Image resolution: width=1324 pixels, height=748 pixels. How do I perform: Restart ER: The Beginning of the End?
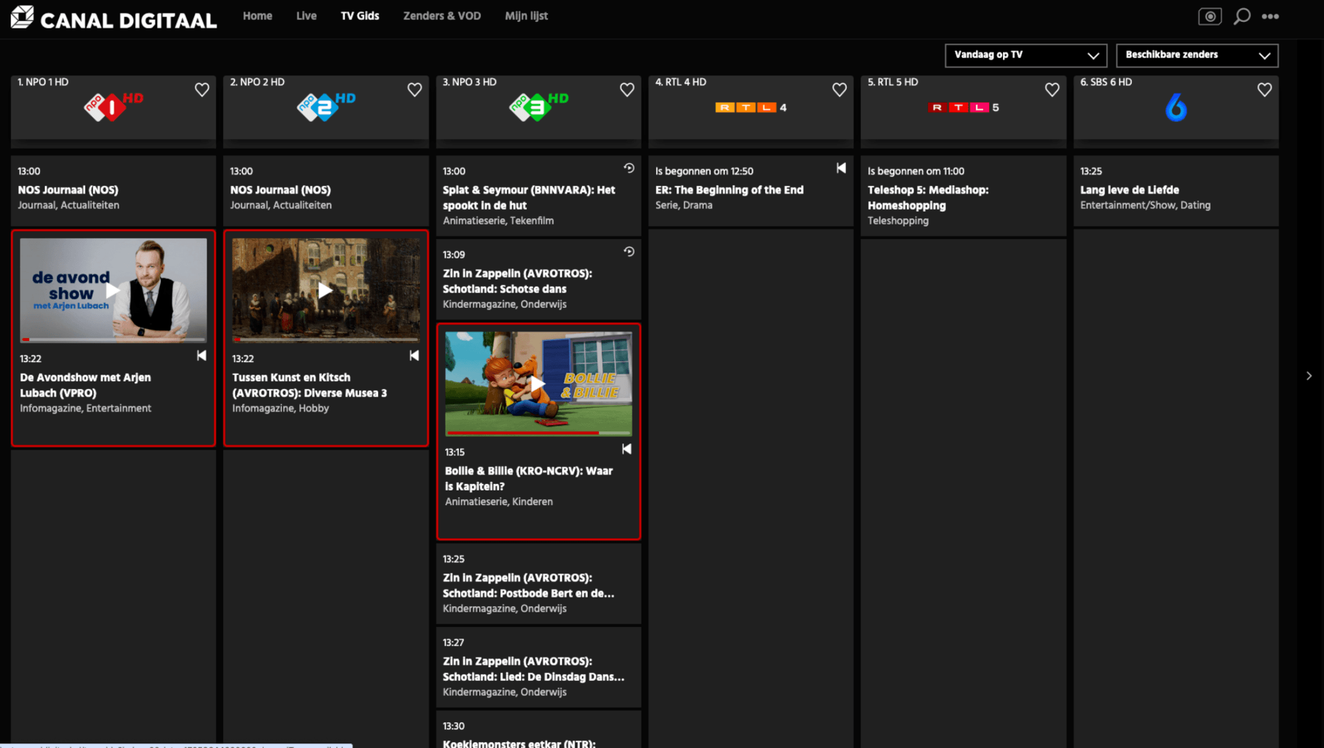pyautogui.click(x=841, y=168)
